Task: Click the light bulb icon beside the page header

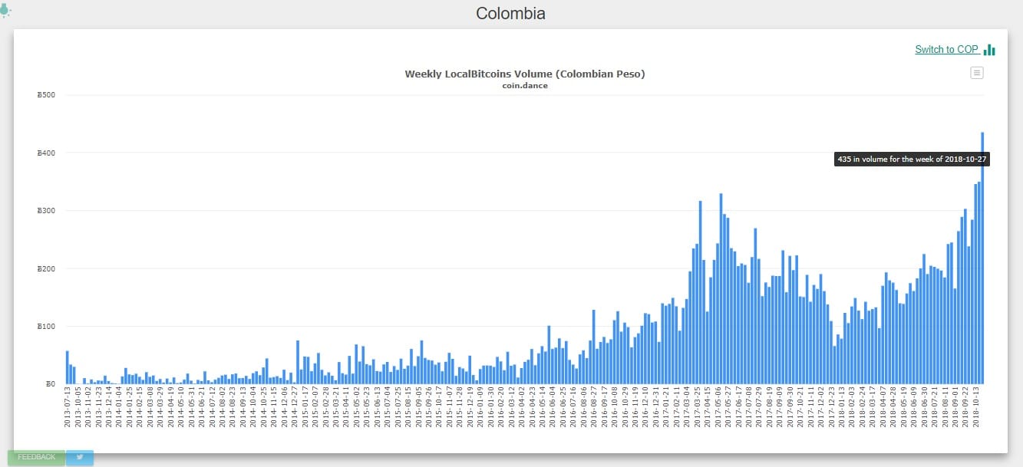Action: point(5,11)
